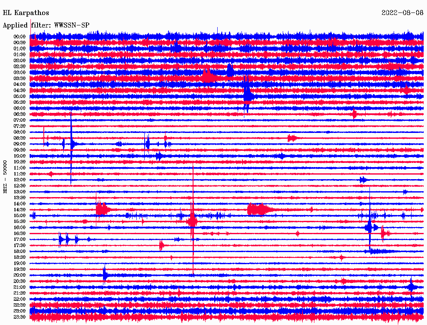This screenshot has height=325, width=427.
Task: Click the long red event burst on 14:30 trace
Action: click(261, 210)
